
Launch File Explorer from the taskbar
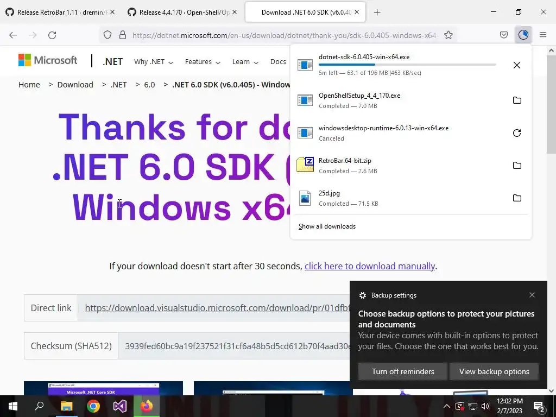66,406
